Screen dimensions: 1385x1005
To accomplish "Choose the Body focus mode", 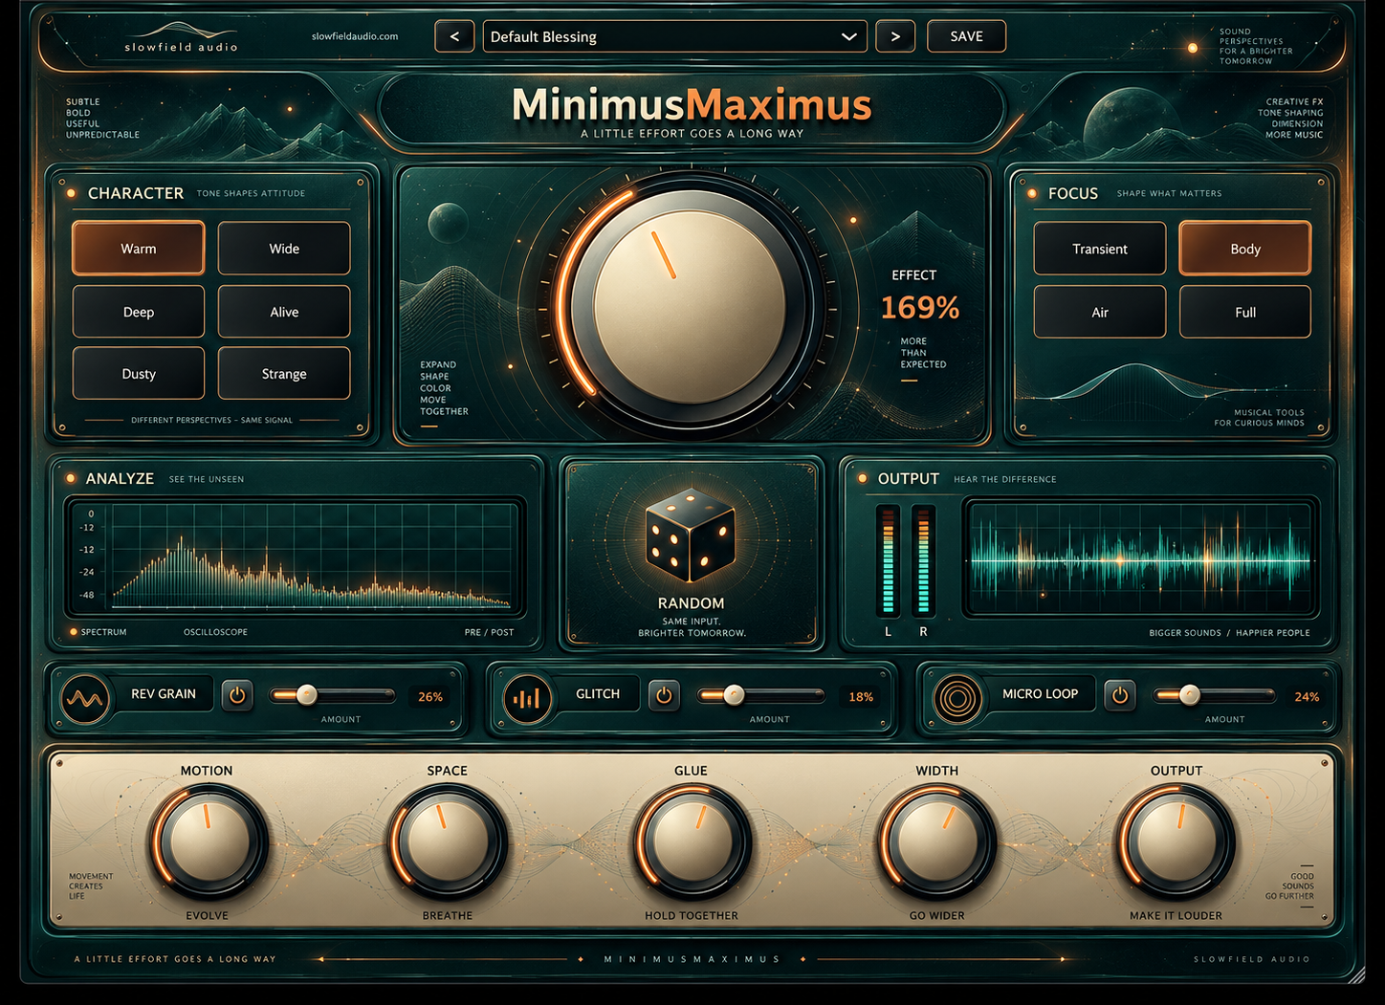I will coord(1245,249).
